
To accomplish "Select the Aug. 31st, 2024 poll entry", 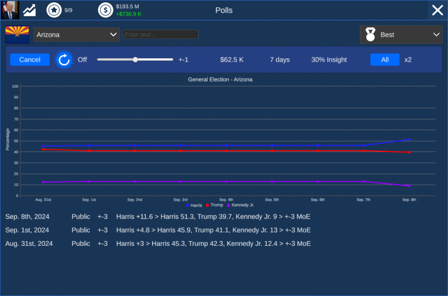I will [x=157, y=244].
